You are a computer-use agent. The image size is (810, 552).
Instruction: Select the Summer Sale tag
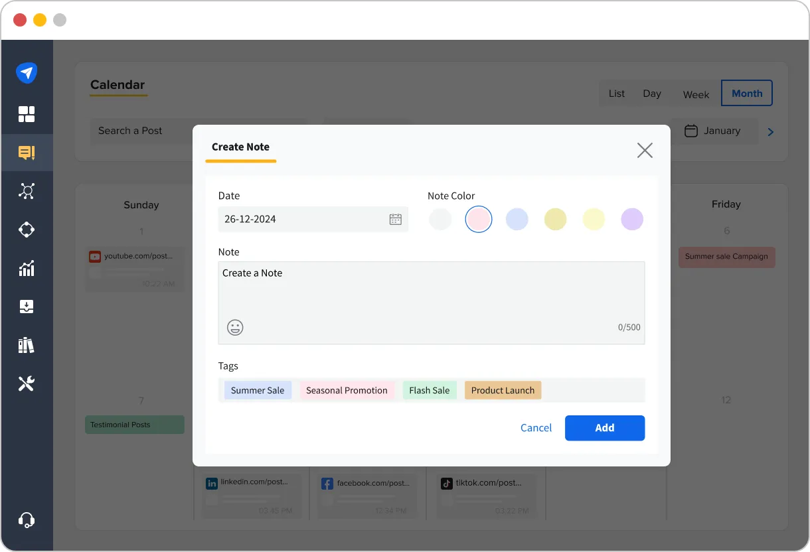tap(258, 390)
